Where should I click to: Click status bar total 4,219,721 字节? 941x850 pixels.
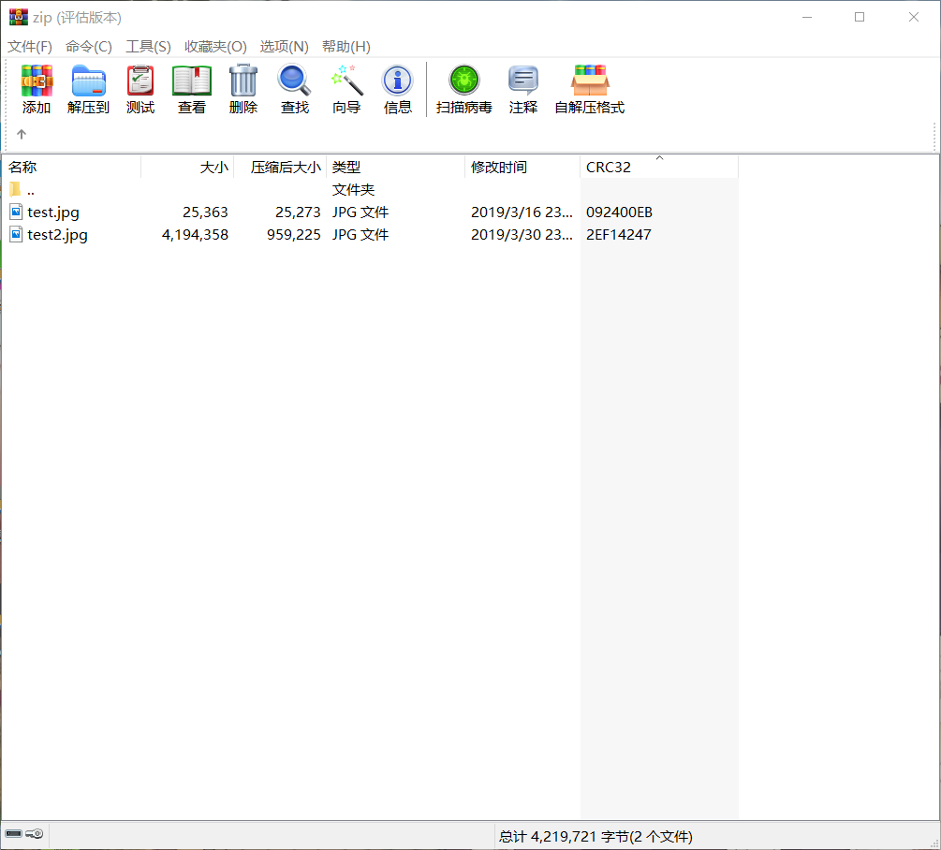(x=595, y=836)
